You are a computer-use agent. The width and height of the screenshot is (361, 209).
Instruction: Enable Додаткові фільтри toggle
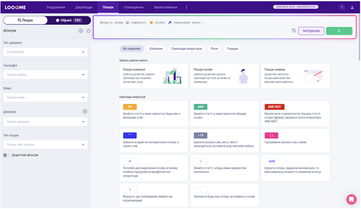7,155
